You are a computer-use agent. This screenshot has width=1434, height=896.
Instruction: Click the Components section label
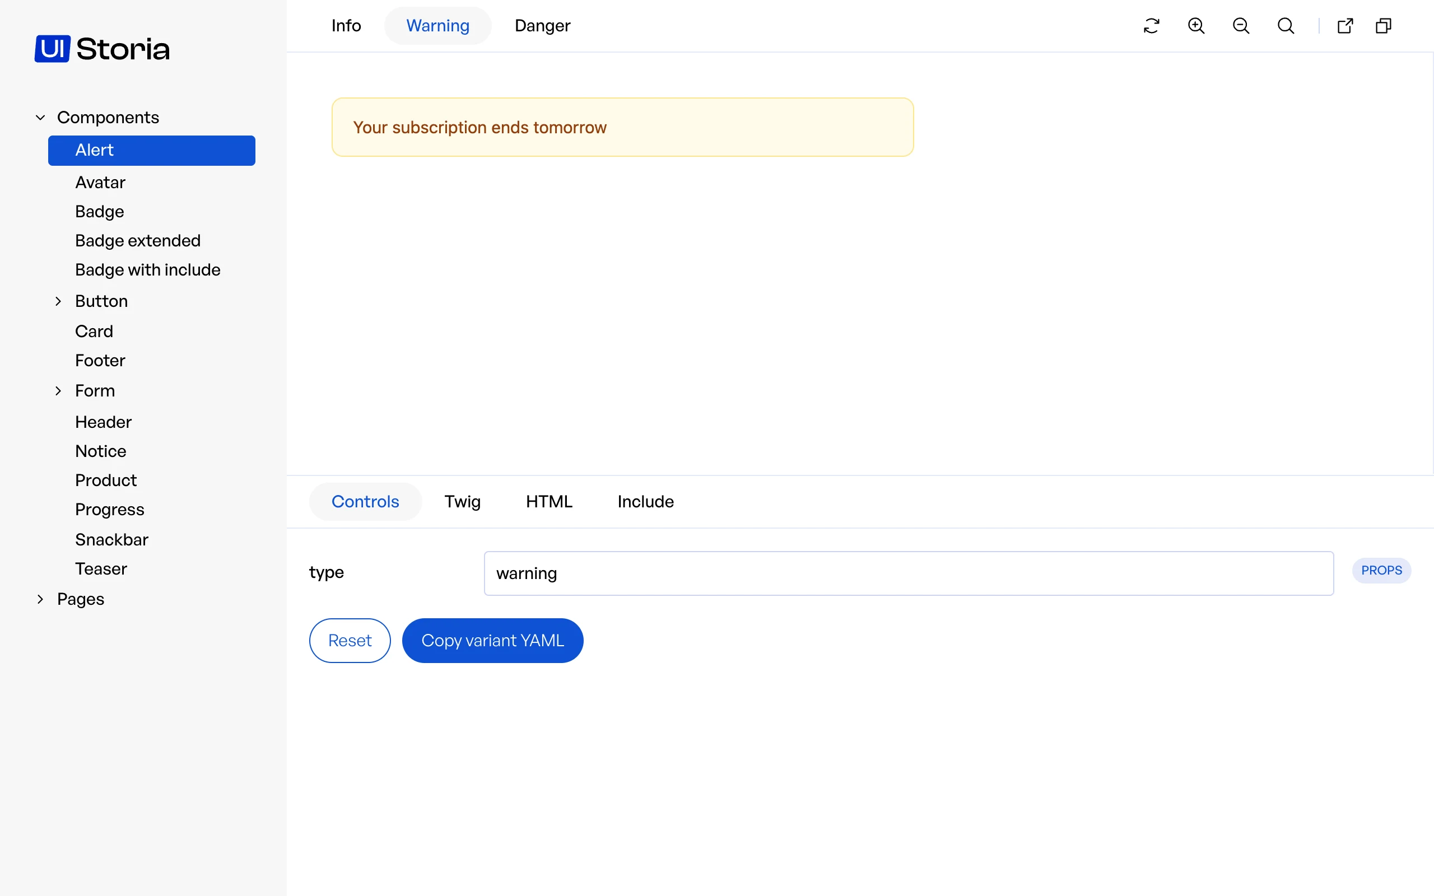point(108,118)
